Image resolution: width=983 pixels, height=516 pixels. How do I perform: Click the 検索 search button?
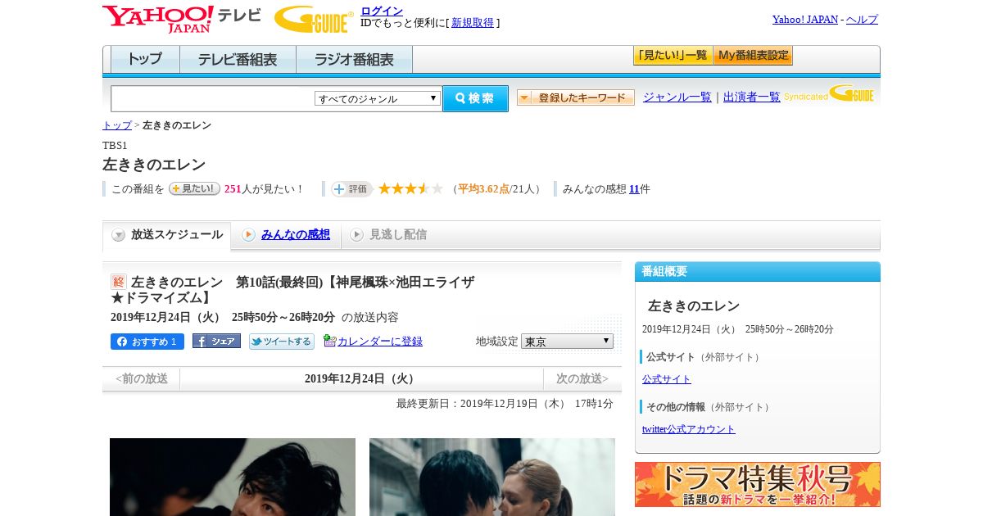[475, 98]
